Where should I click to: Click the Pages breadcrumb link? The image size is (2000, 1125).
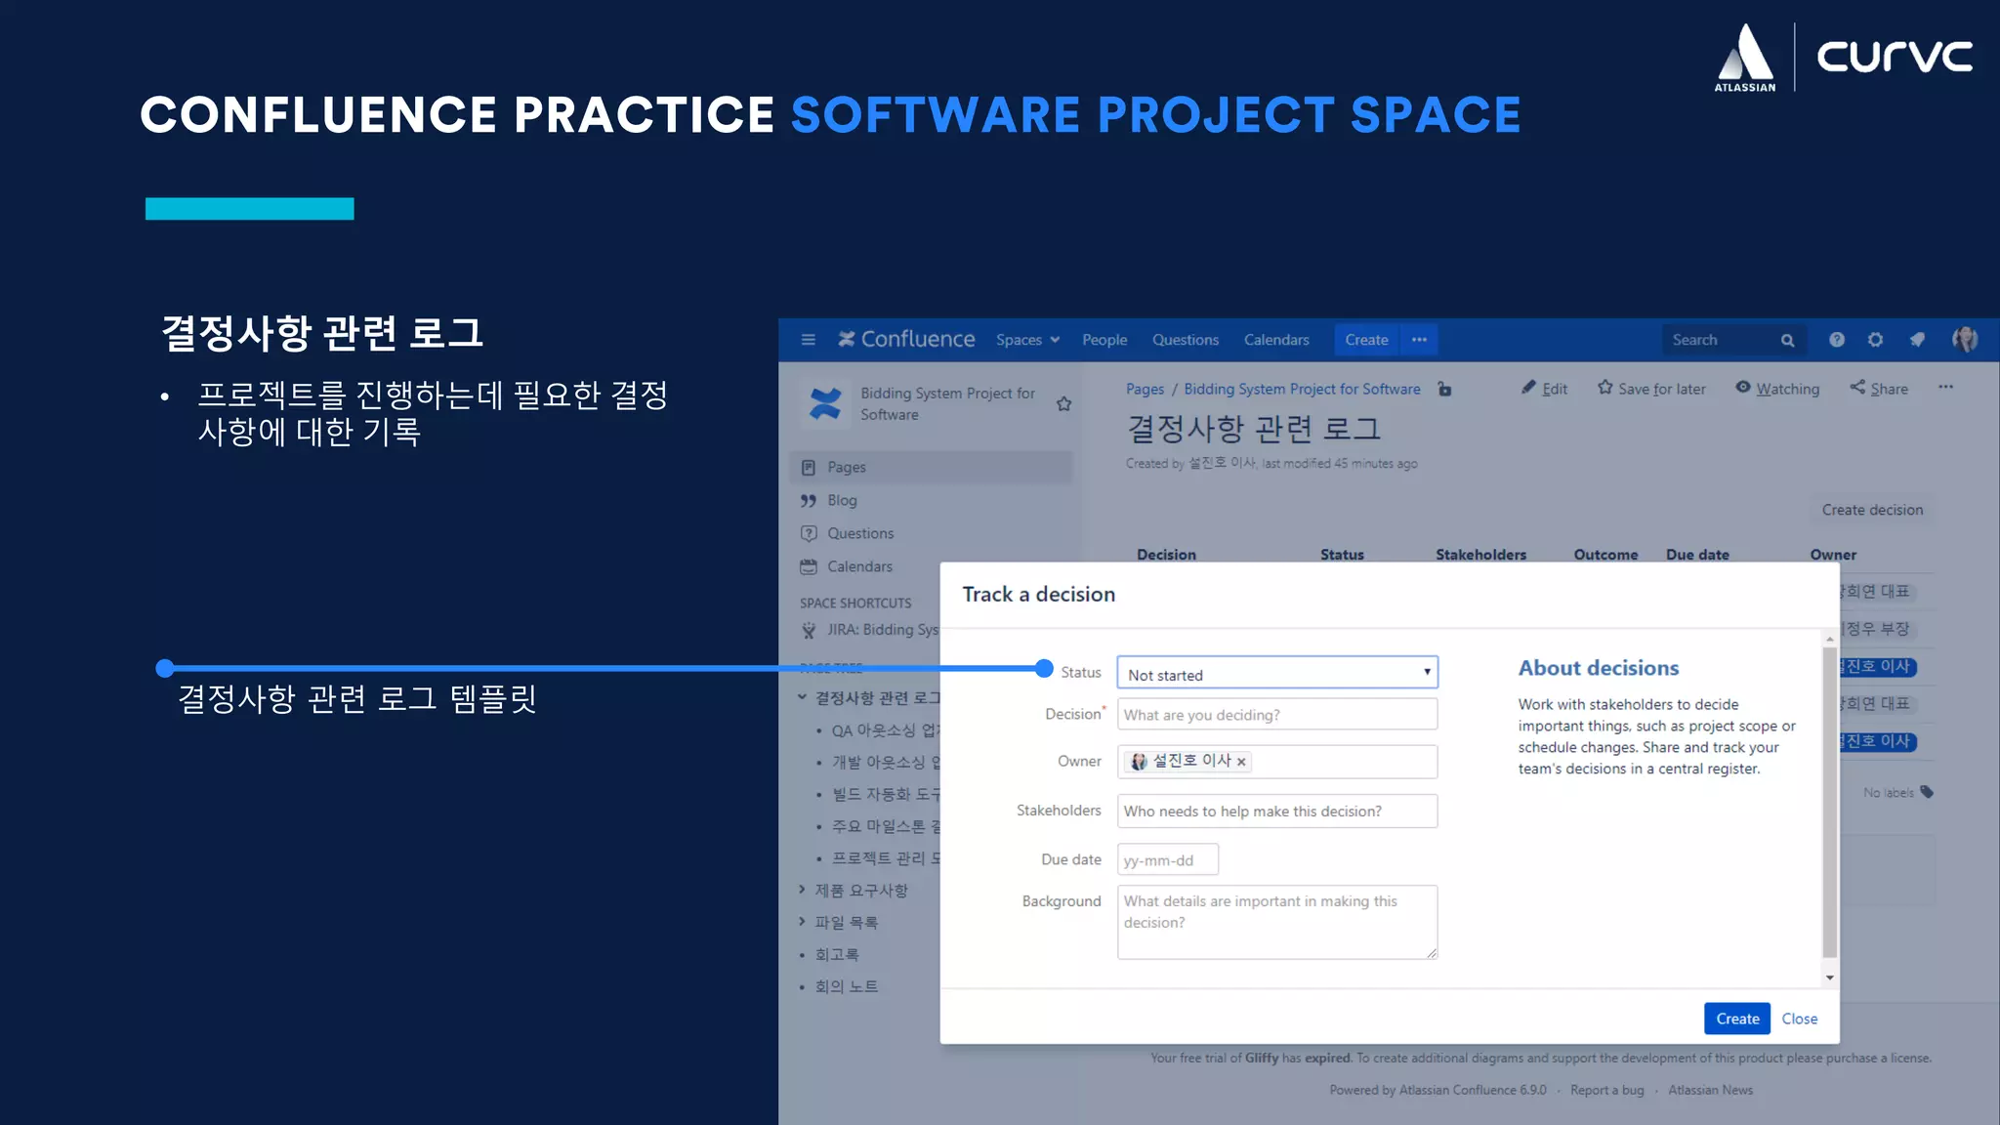(1145, 389)
